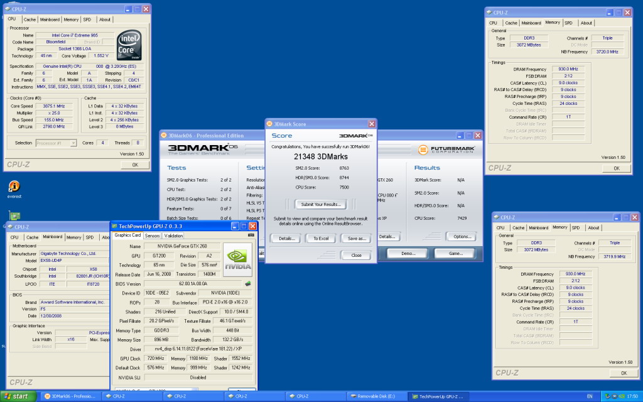Image resolution: width=643 pixels, height=402 pixels.
Task: Open the Windows start menu
Action: (x=18, y=396)
